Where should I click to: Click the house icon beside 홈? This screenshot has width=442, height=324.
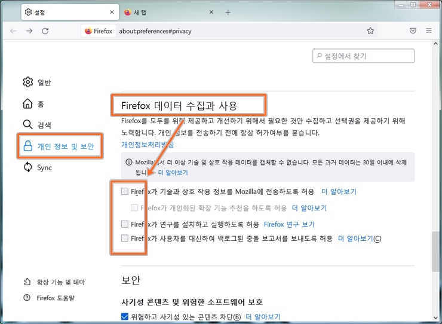[27, 103]
